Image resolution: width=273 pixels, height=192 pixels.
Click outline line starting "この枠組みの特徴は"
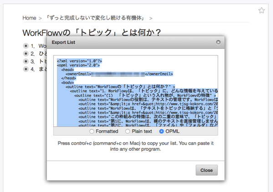point(148,117)
